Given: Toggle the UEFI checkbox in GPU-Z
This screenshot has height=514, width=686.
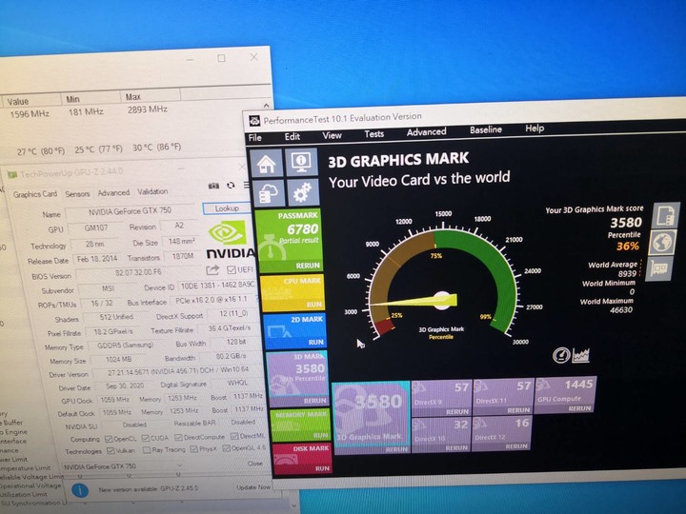Looking at the screenshot, I should [231, 269].
